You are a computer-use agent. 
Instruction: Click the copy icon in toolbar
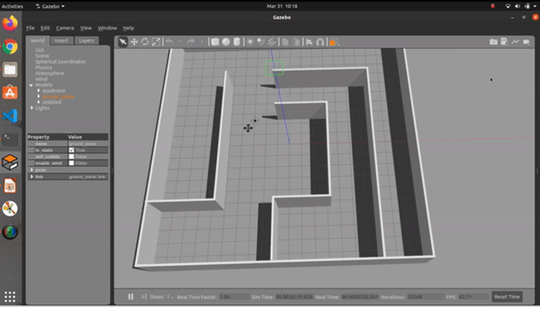285,42
